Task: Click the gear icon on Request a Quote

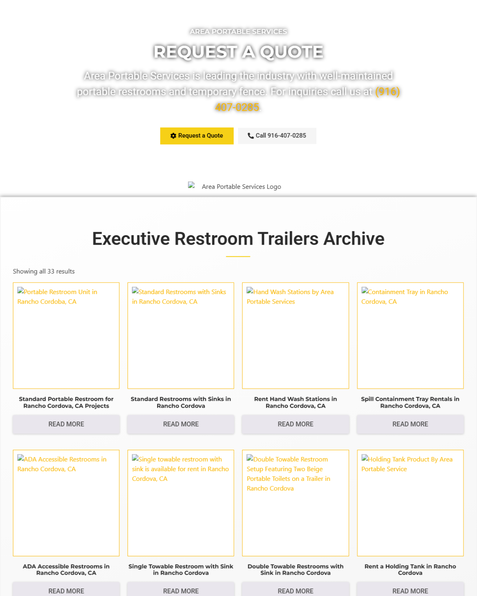Action: pyautogui.click(x=173, y=136)
